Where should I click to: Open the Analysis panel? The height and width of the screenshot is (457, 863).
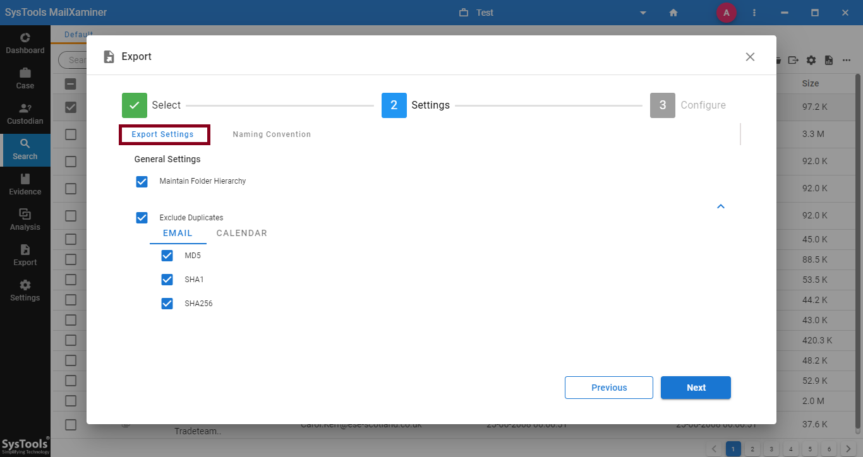(25, 220)
